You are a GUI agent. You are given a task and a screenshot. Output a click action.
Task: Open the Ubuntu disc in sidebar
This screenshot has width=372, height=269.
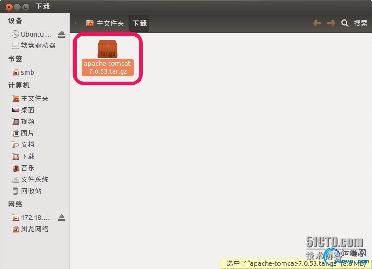[x=32, y=34]
